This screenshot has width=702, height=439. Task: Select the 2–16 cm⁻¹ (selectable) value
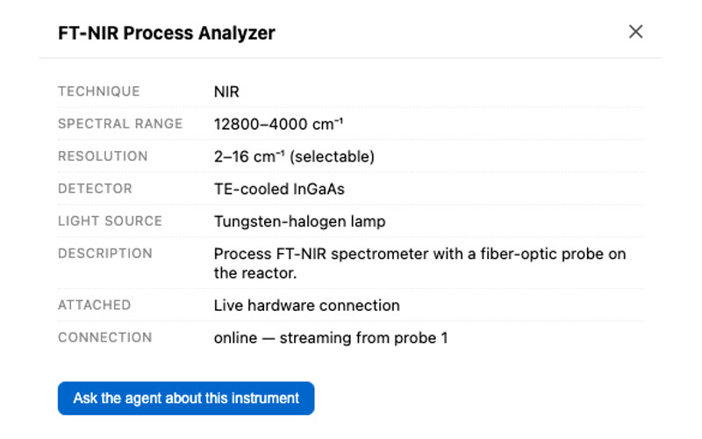pyautogui.click(x=294, y=156)
